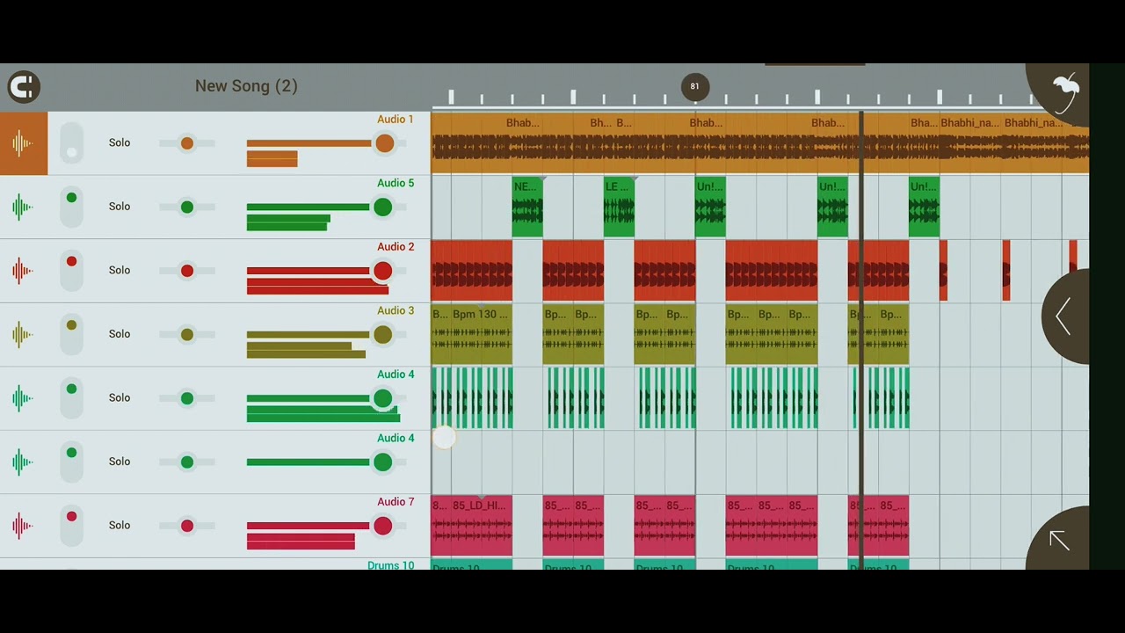
Task: Mute the Audio 7 track
Action: point(71,526)
